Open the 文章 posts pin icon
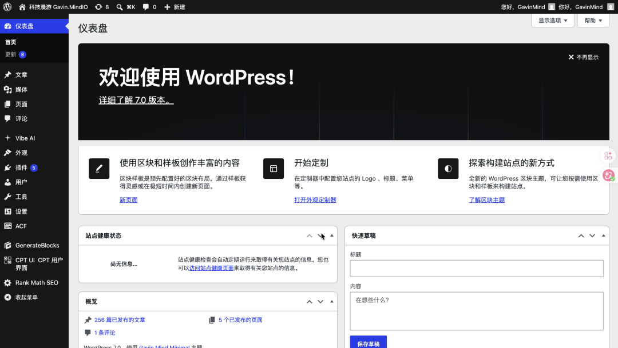618x348 pixels. pos(7,74)
